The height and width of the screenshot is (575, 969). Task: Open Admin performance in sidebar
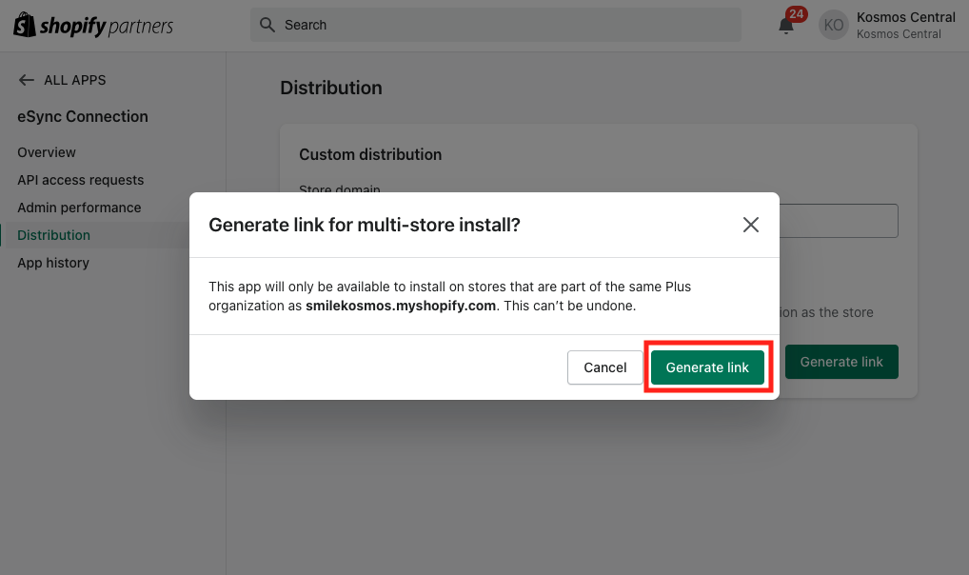[79, 208]
